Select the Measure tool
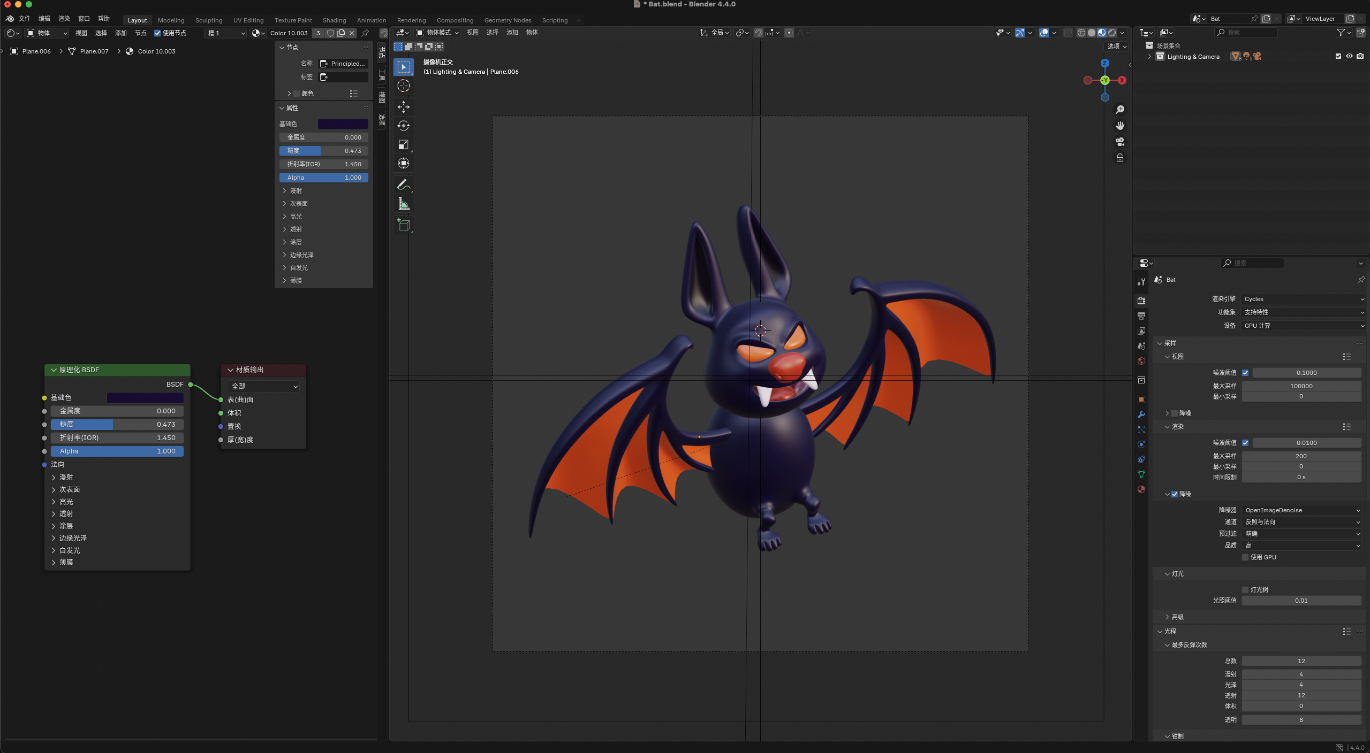The width and height of the screenshot is (1370, 753). (x=404, y=204)
